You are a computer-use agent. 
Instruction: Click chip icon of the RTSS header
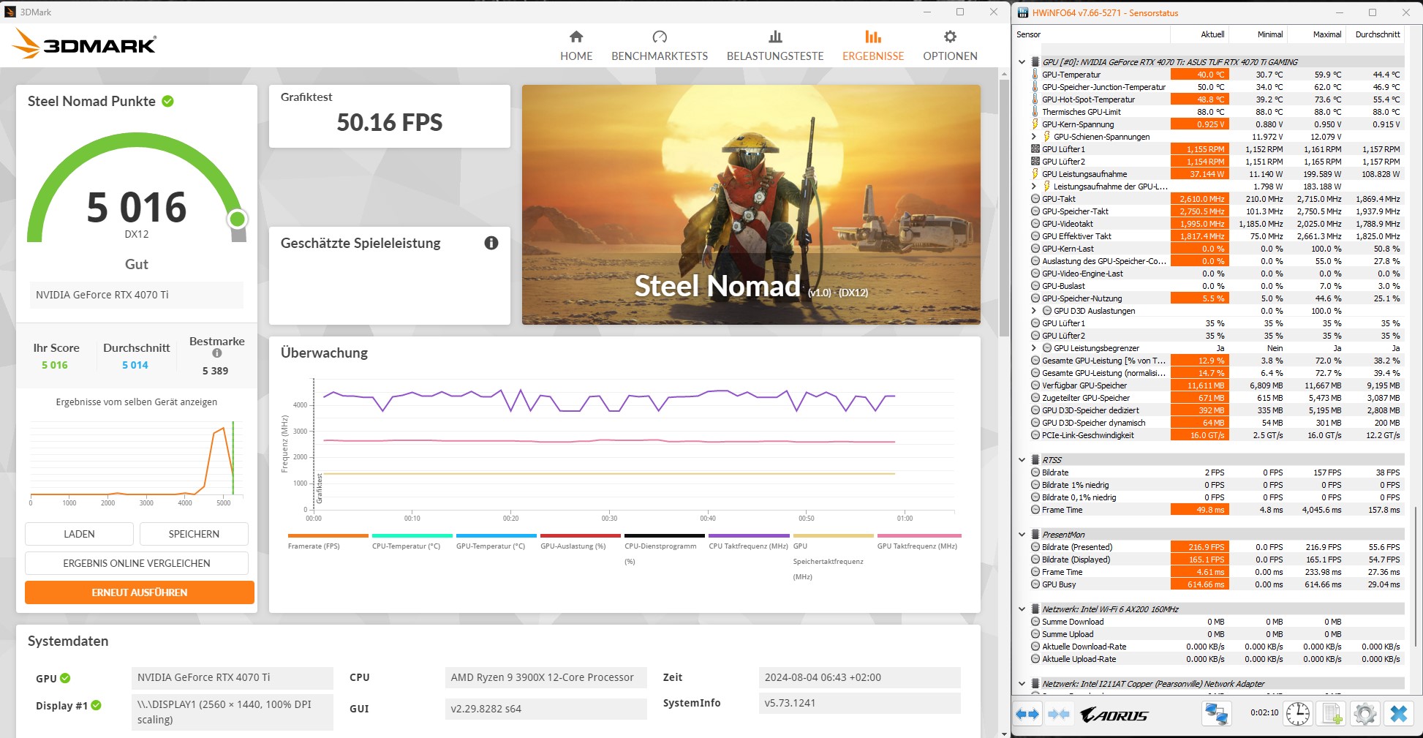point(1035,460)
